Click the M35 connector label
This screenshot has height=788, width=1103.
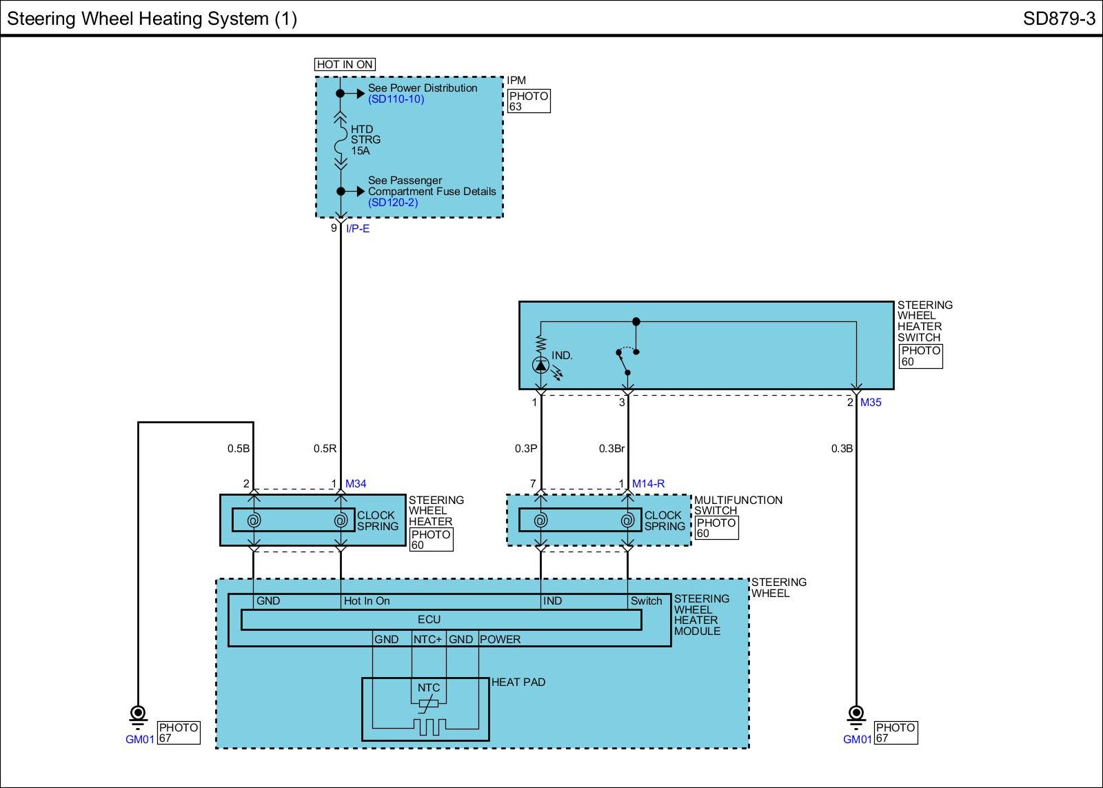871,403
